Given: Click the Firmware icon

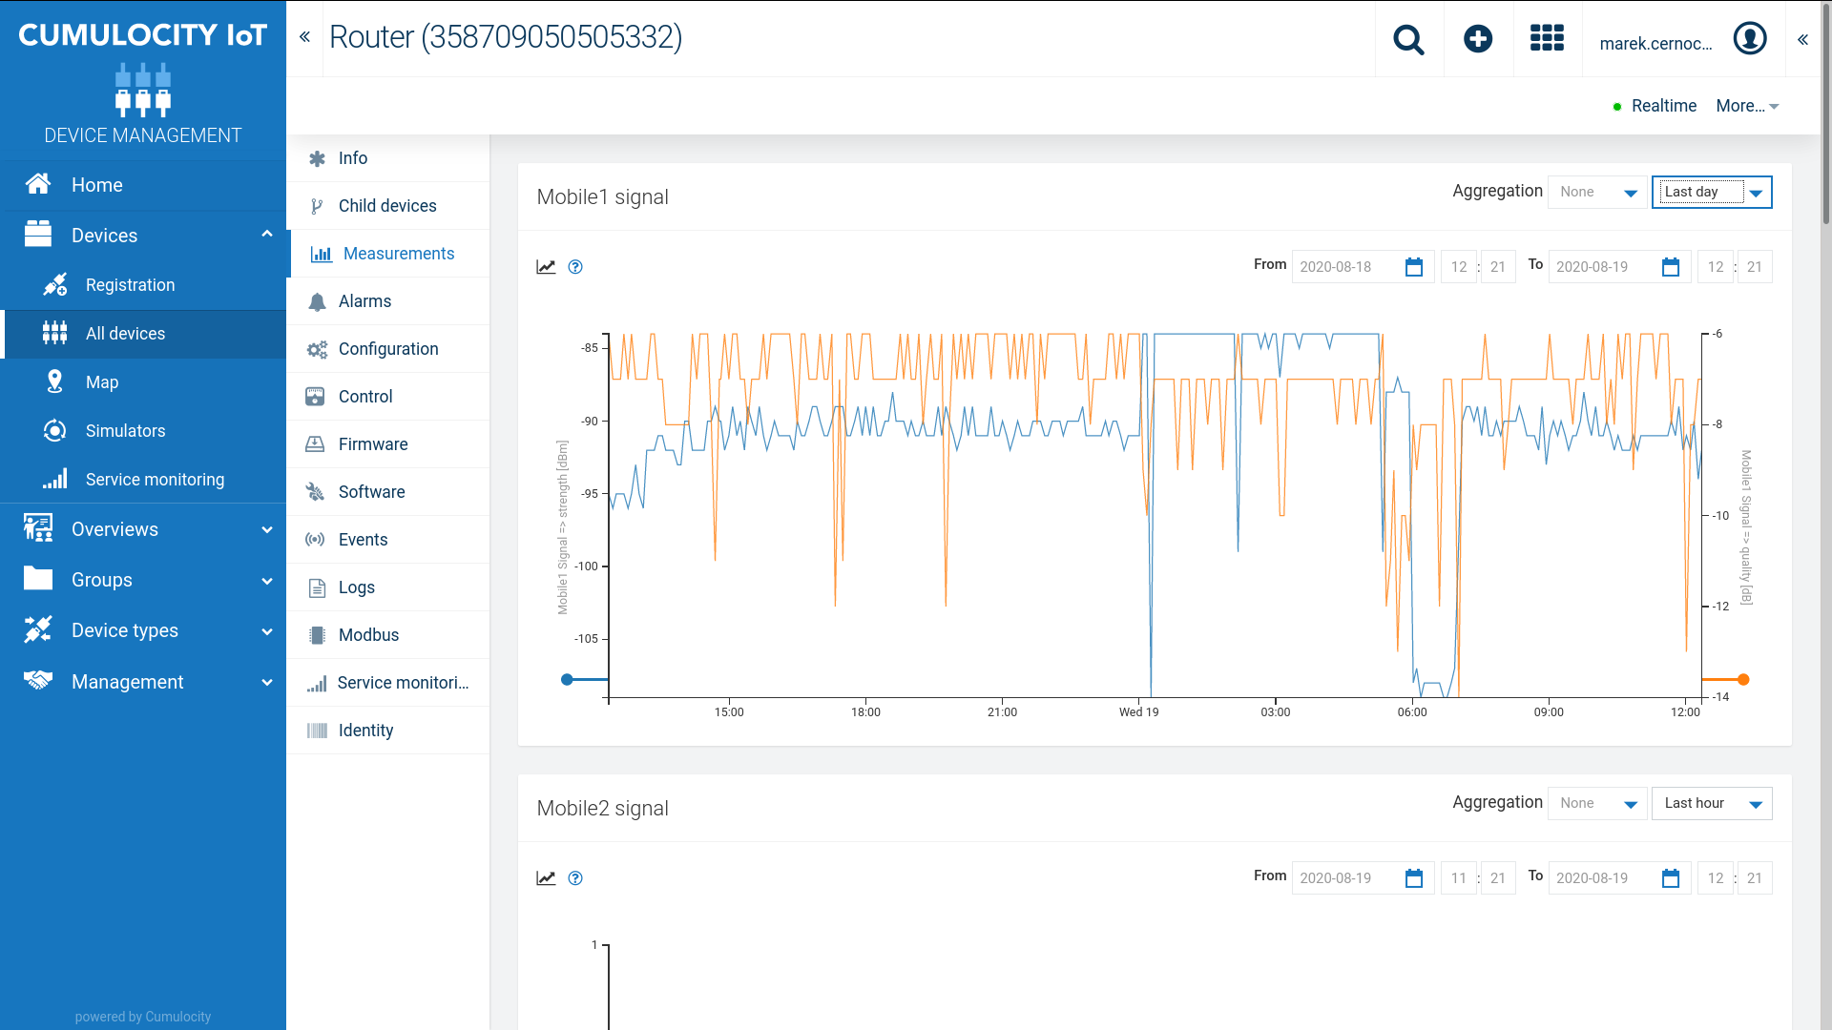Looking at the screenshot, I should (315, 444).
